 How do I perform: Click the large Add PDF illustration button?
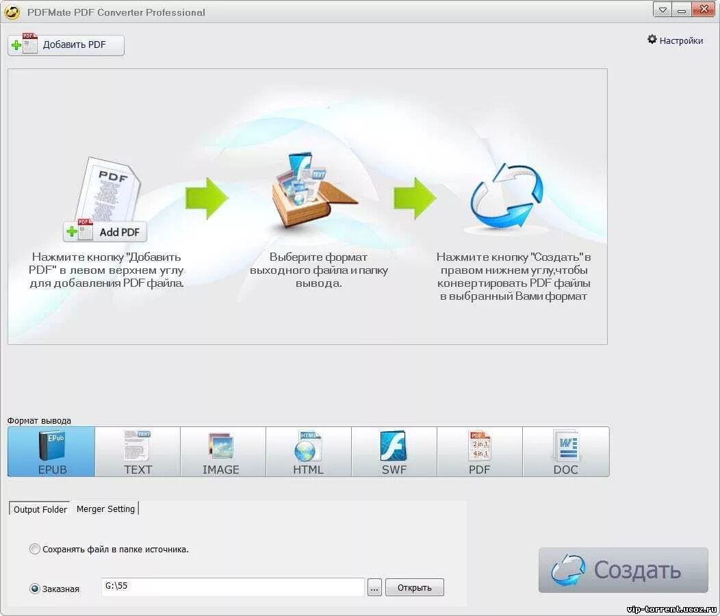coord(105,231)
